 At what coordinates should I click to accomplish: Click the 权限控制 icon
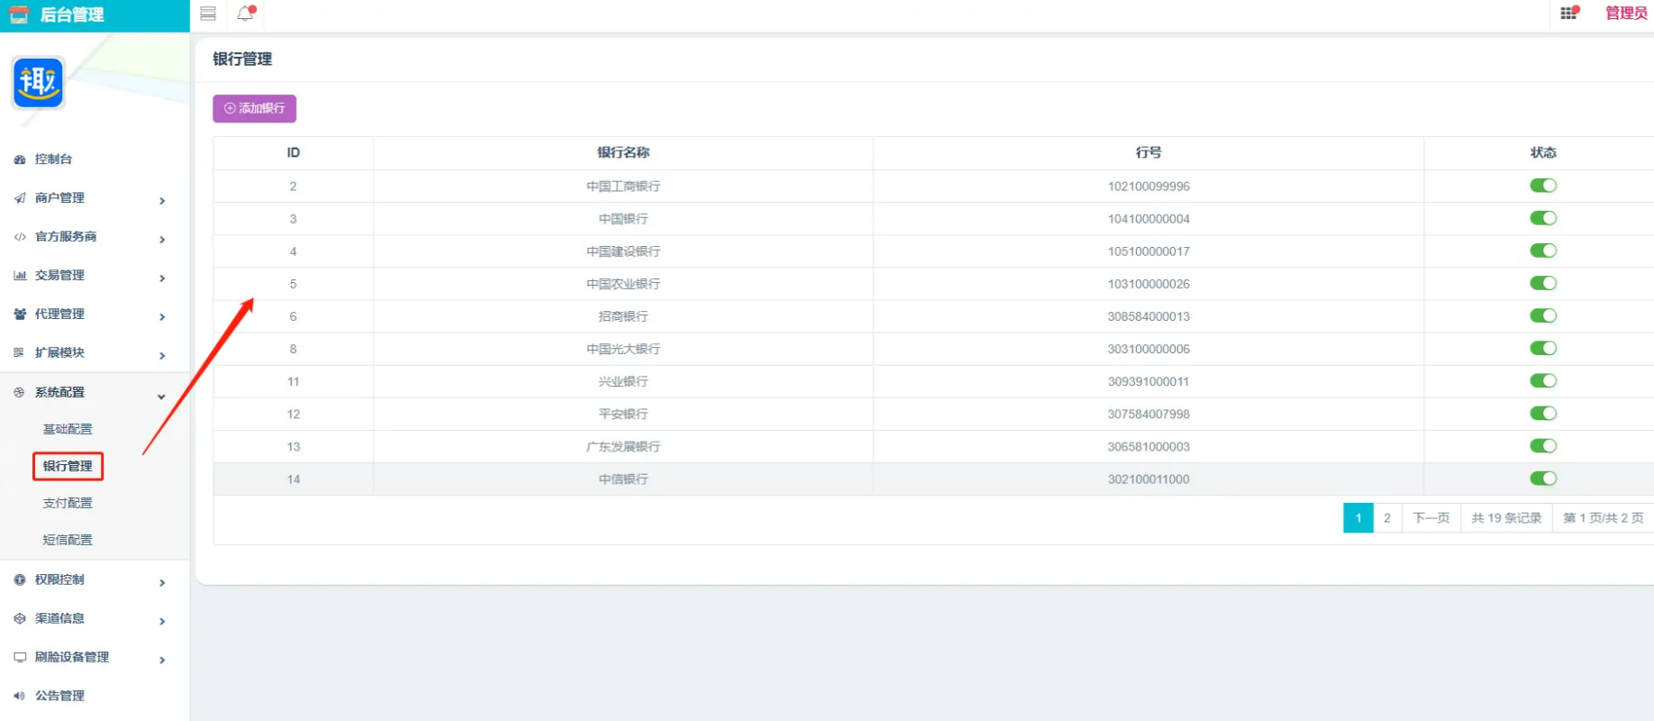coord(20,580)
